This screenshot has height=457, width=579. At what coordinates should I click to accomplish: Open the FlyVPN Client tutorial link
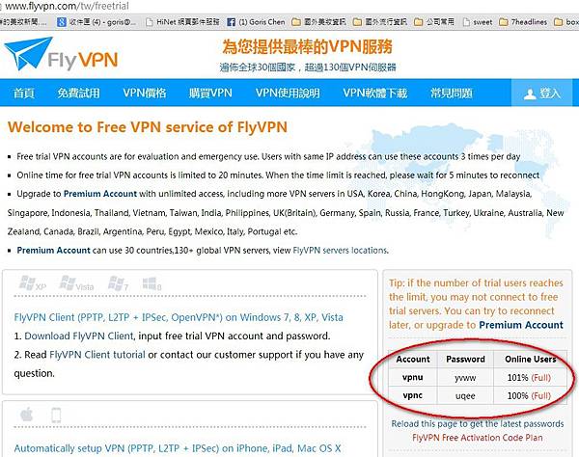(97, 355)
